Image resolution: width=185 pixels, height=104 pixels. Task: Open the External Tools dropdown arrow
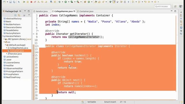[x=81, y=2]
